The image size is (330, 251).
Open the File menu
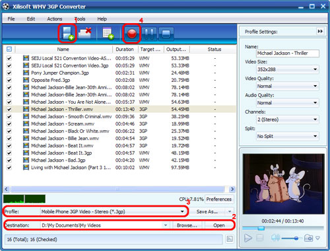(x=11, y=19)
